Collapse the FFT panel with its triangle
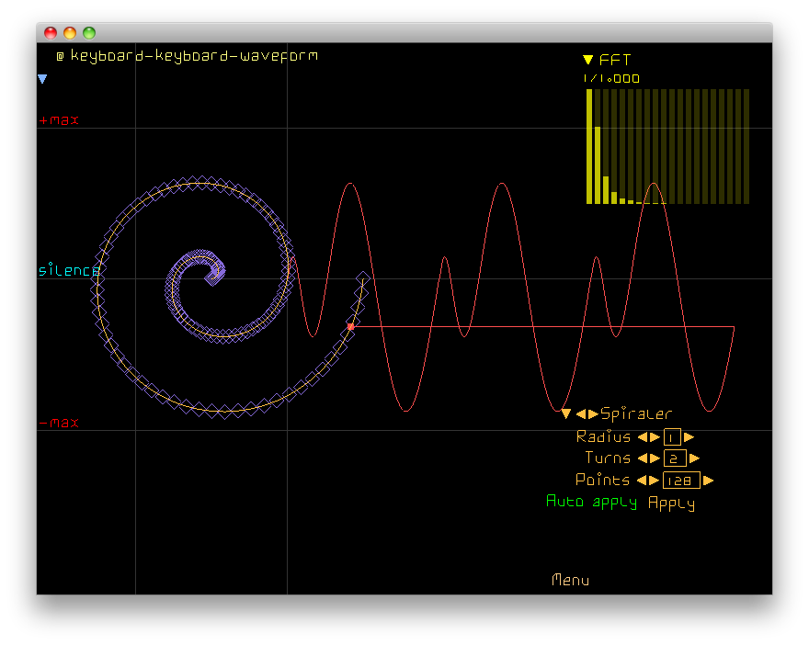Screen dimensions: 809x645 [587, 61]
